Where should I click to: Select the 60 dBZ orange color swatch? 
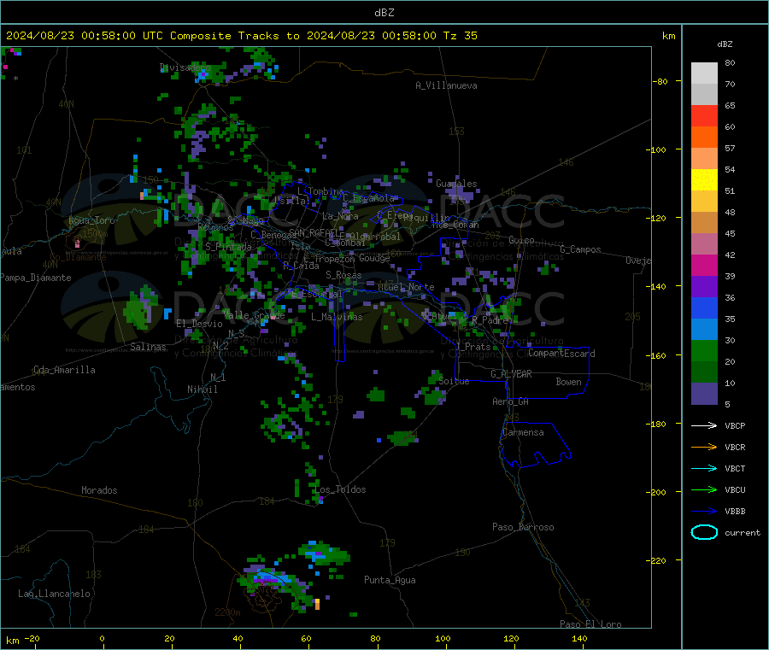tap(704, 138)
